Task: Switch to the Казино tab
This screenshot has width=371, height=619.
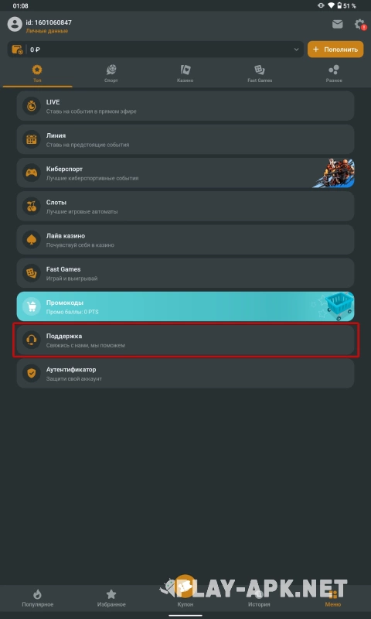Action: click(185, 74)
